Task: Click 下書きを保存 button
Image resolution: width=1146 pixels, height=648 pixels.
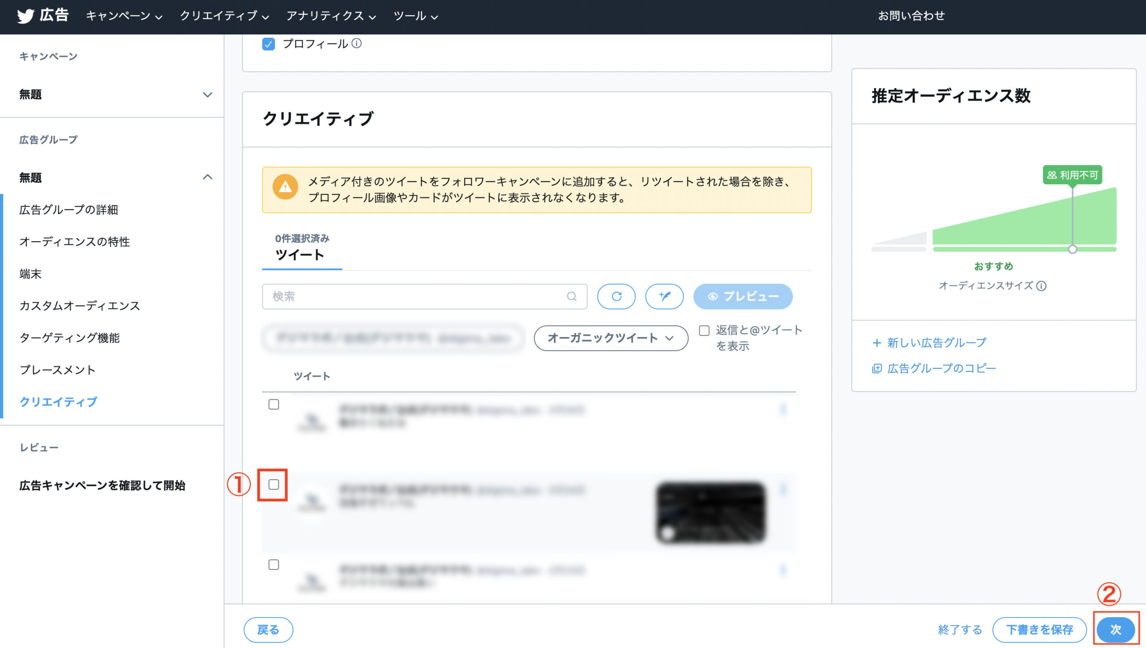Action: tap(1039, 630)
